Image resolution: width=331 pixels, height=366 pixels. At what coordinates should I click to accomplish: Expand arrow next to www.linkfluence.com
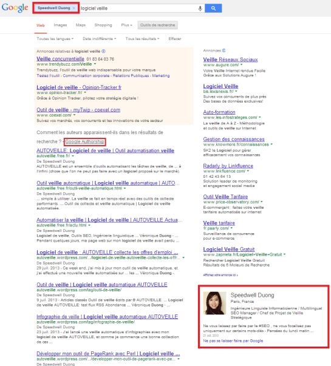coord(248,171)
